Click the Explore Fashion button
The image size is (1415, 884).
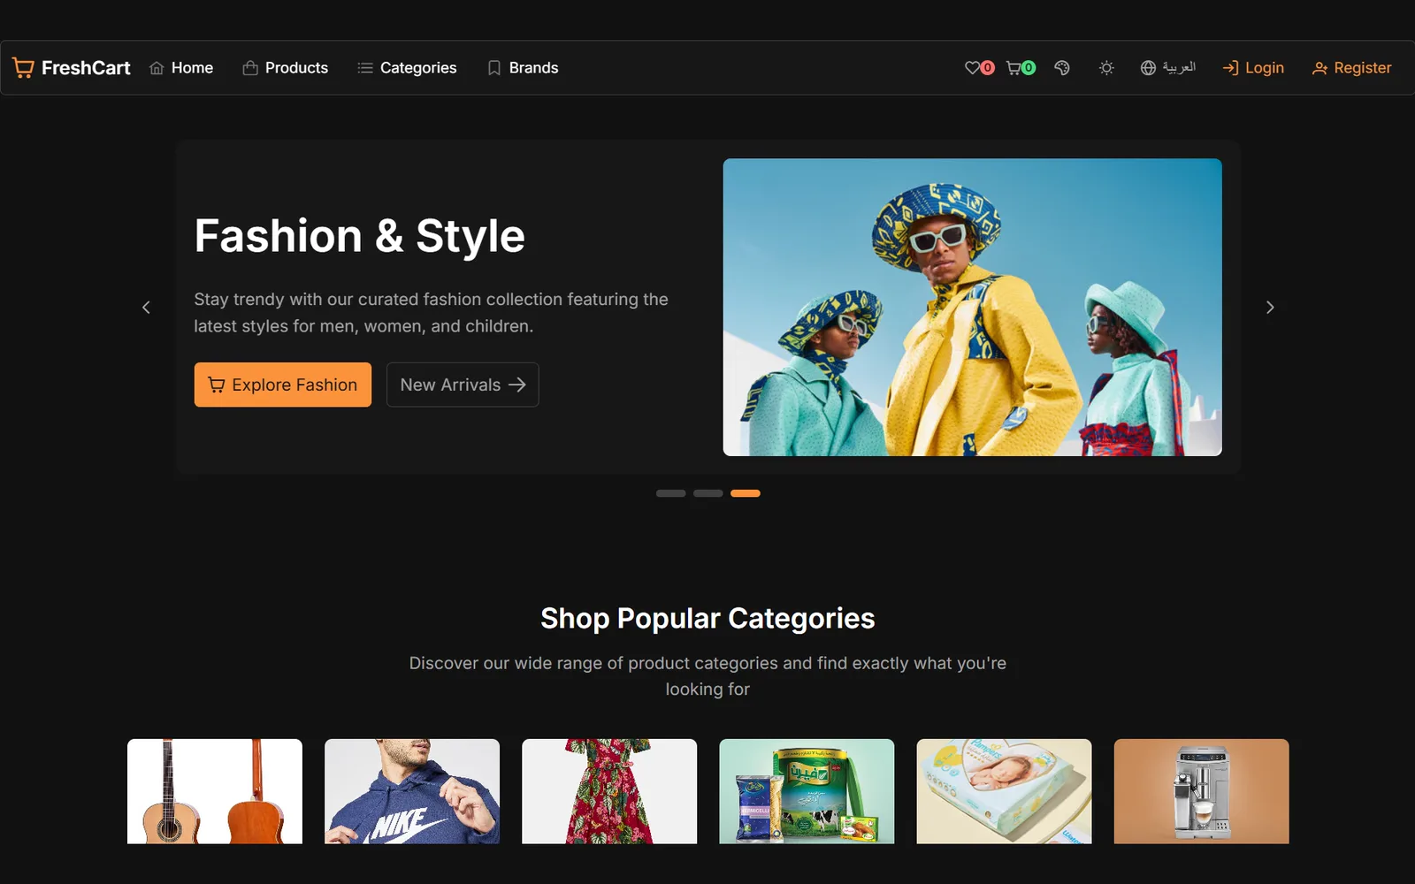tap(283, 385)
